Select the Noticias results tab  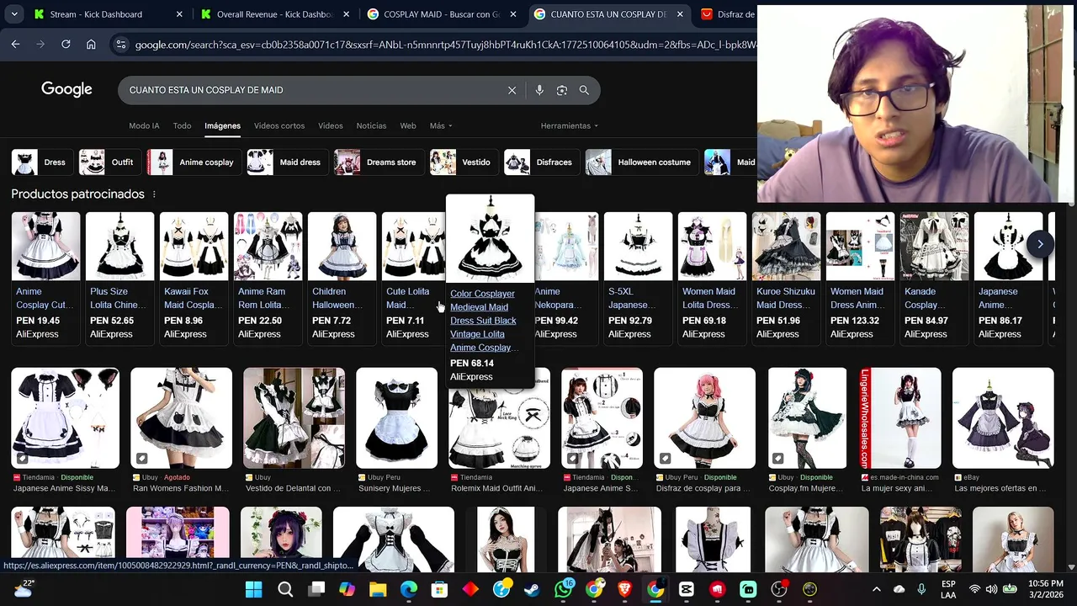pos(371,126)
